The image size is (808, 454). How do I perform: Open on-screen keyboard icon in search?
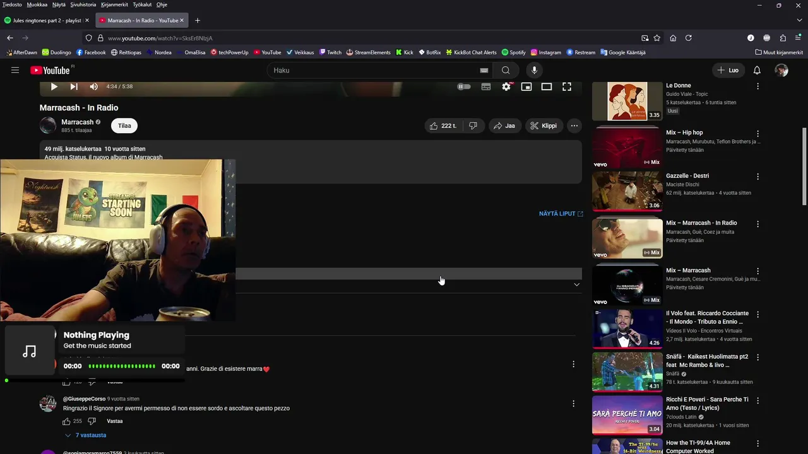[x=484, y=70]
